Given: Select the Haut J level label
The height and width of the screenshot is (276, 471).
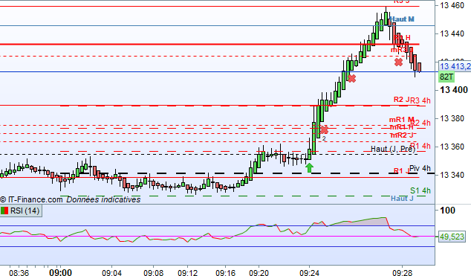Looking at the screenshot, I should coord(402,199).
